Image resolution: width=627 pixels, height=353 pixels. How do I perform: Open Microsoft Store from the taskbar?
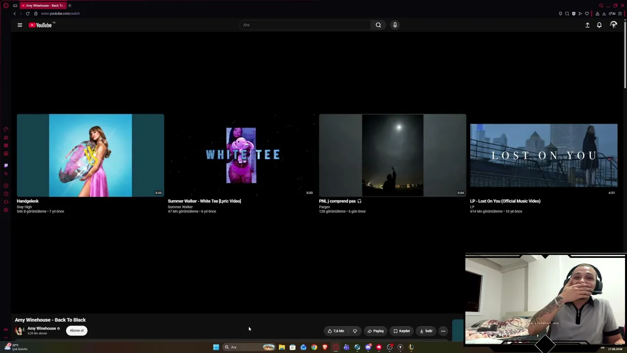coord(292,347)
